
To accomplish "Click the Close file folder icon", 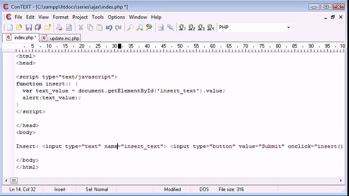I will pos(48,28).
